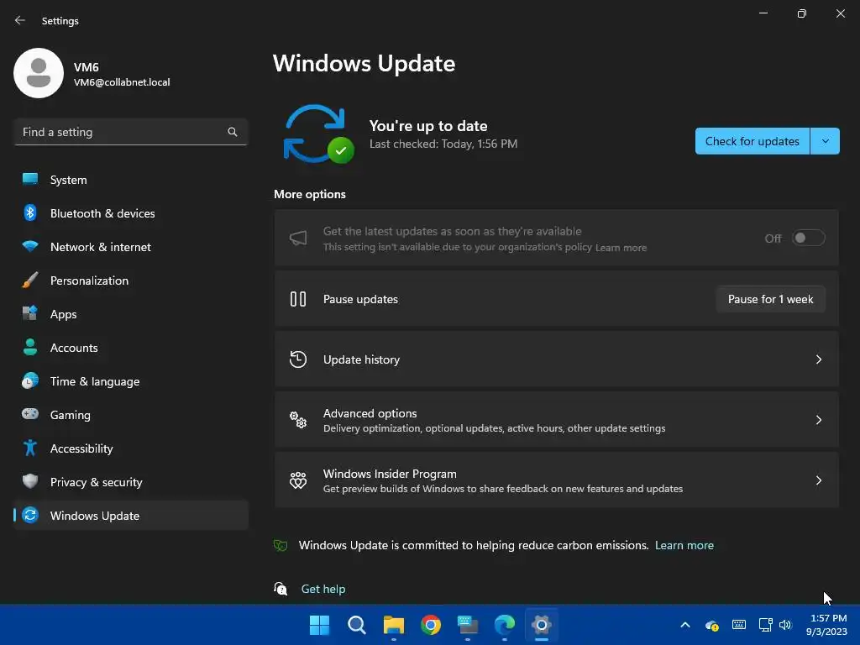Screen dimensions: 860x645
Task: Toggle Get the latest updates switch
Action: tap(809, 238)
